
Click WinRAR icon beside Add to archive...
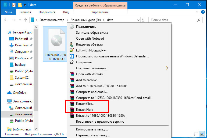click(72, 80)
